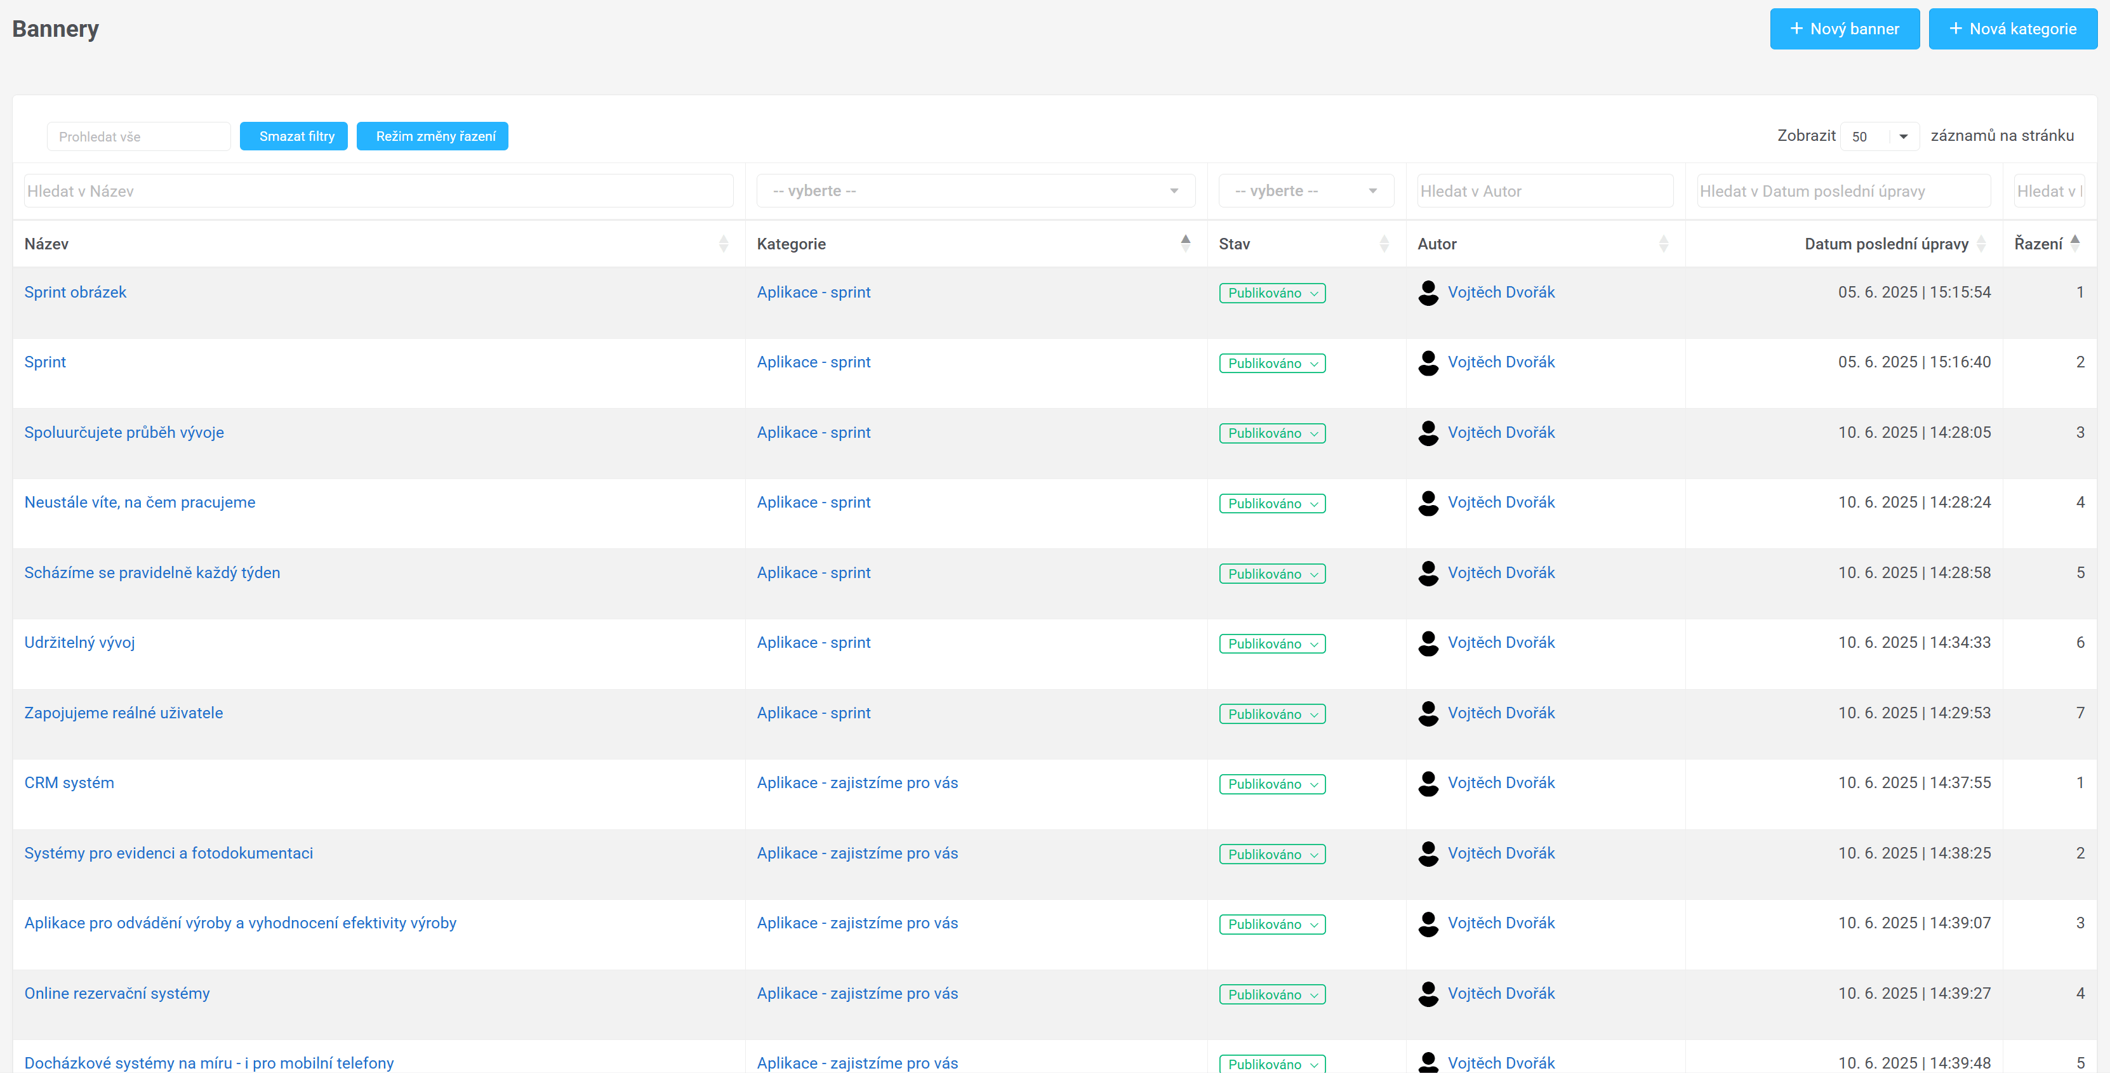Click the Hledat v Autor filter field

click(1544, 191)
